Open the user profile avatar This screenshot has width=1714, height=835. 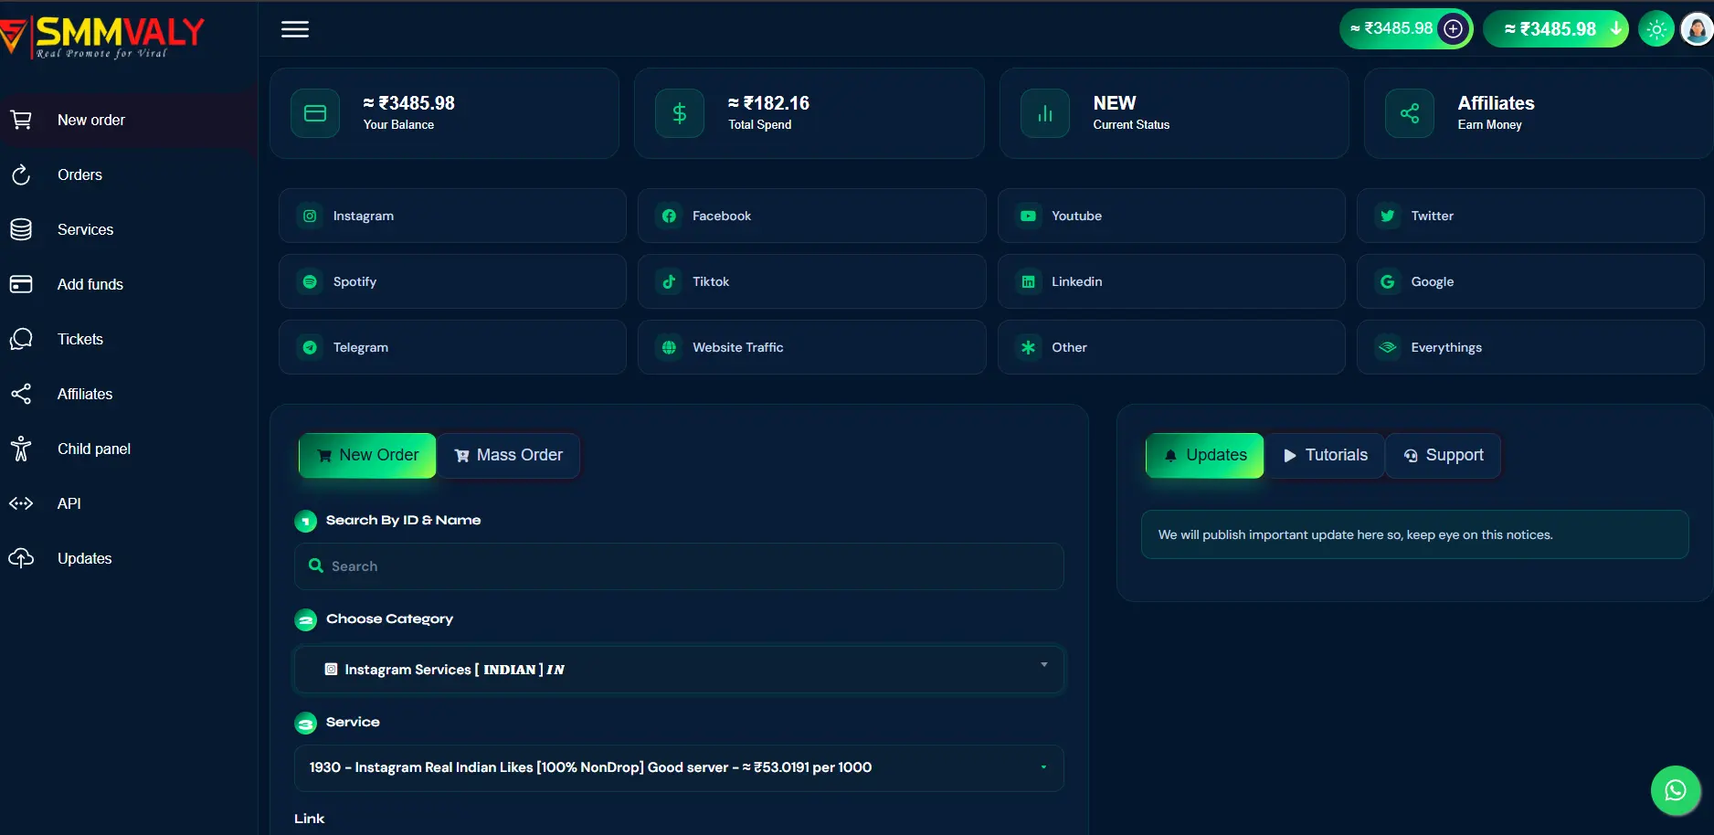coord(1697,29)
